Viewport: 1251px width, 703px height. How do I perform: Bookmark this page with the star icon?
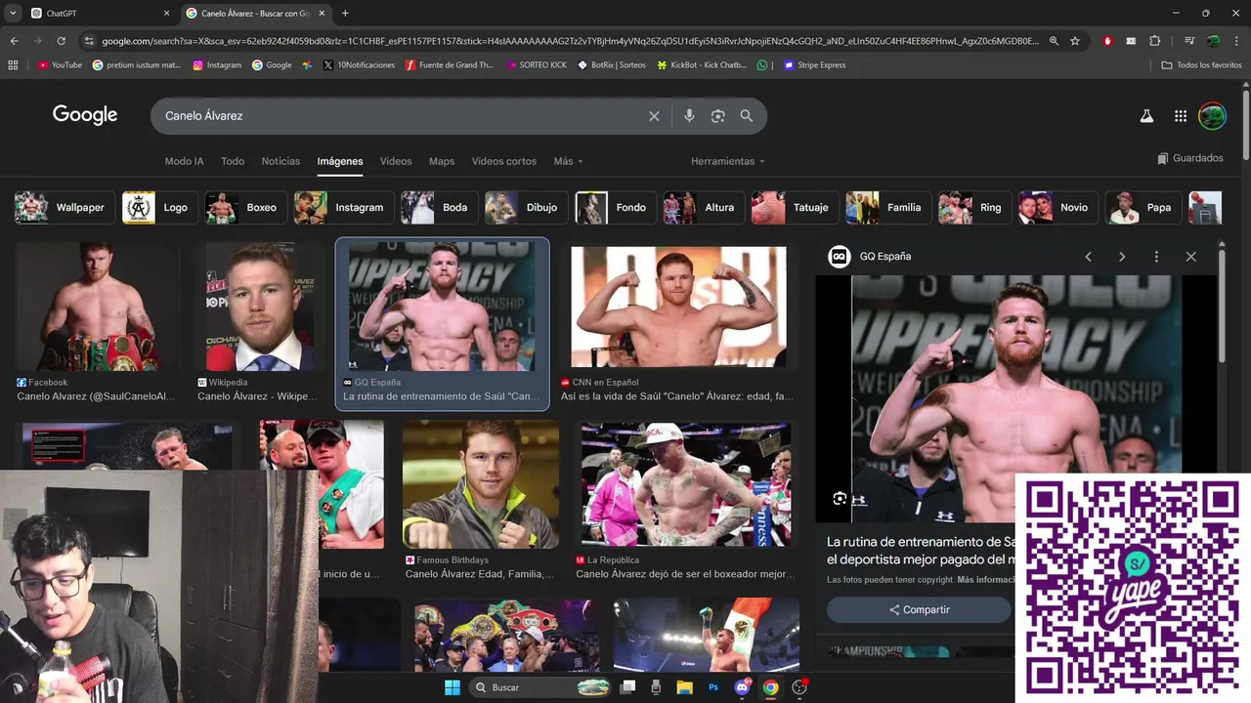pos(1075,41)
